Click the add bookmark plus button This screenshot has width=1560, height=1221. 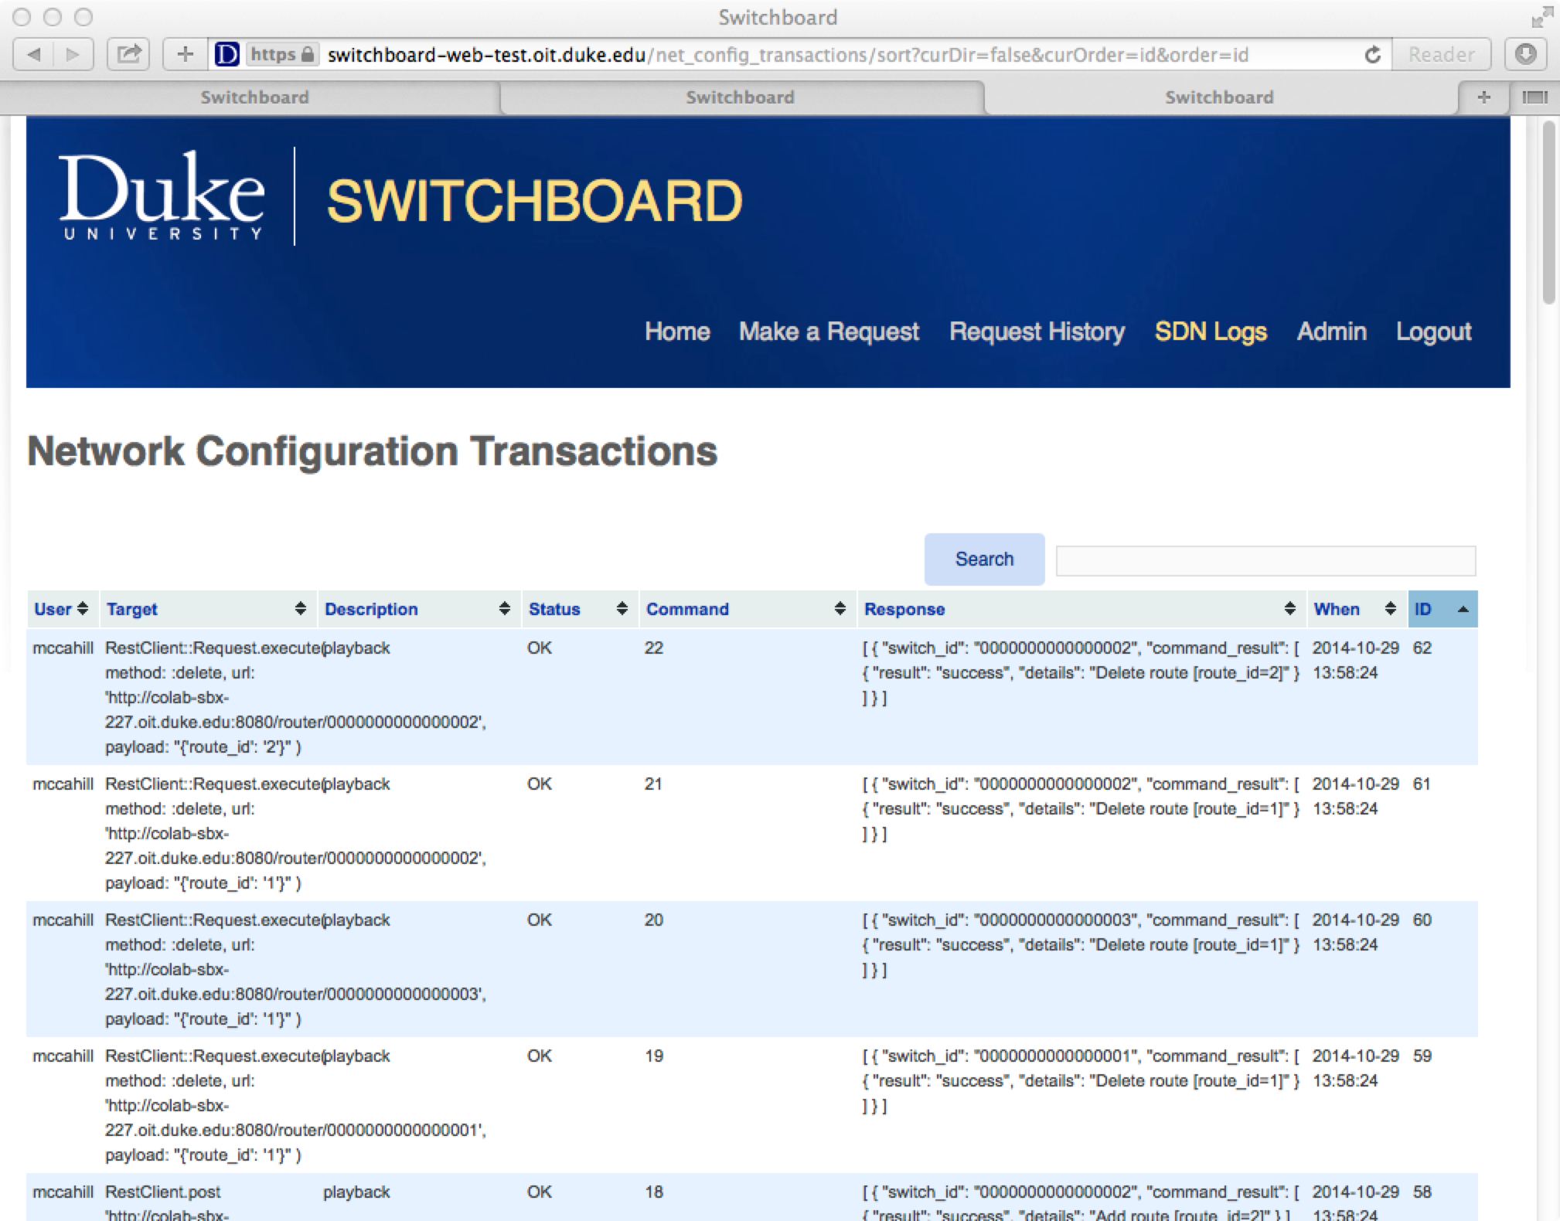185,55
